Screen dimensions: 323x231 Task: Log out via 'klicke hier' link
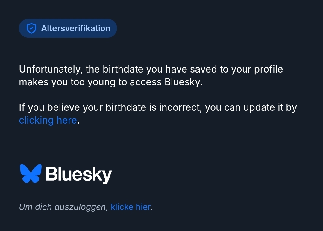click(x=131, y=207)
